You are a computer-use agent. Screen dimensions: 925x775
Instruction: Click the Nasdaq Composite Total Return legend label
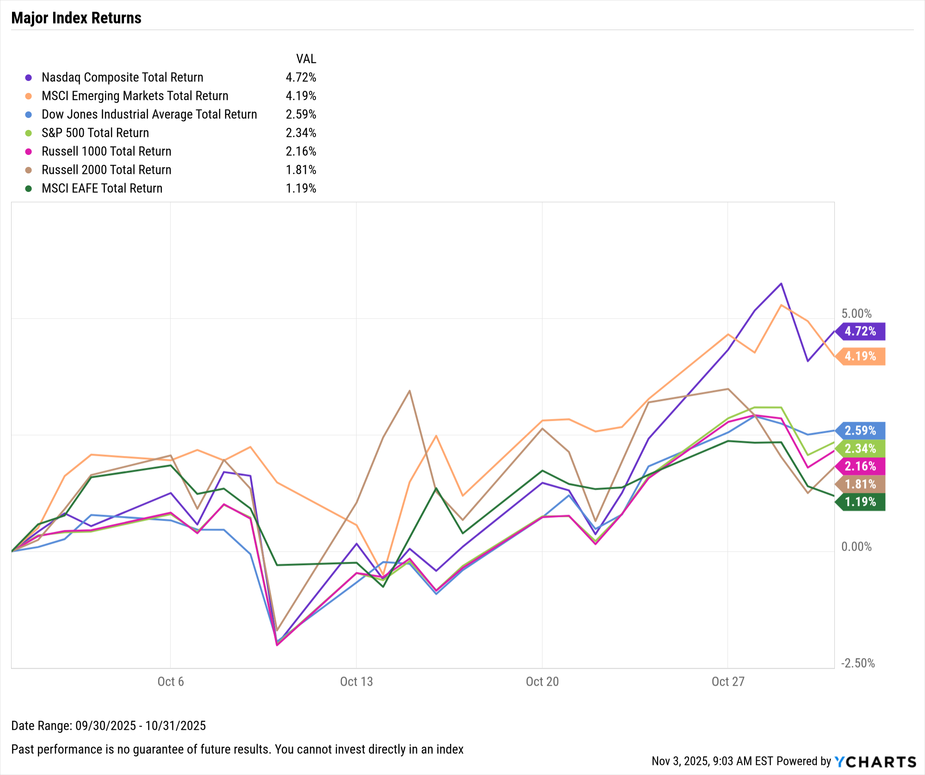(x=122, y=77)
